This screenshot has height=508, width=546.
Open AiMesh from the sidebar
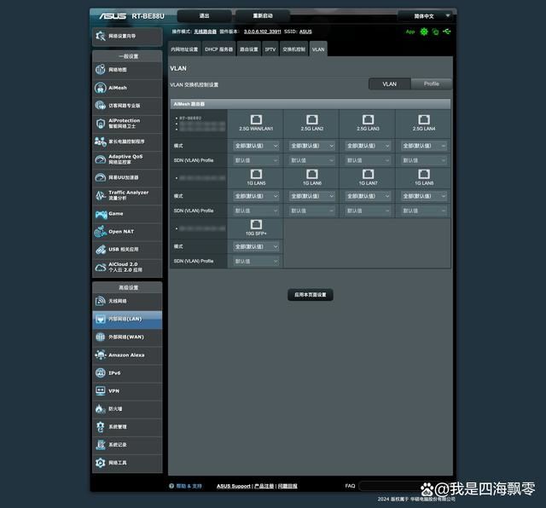(x=126, y=88)
